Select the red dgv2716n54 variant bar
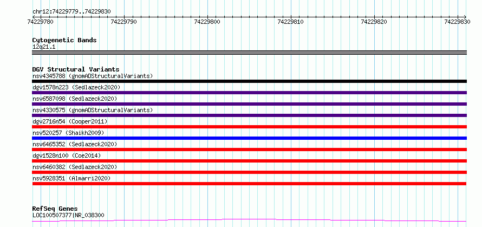This screenshot has height=227, width=482. click(249, 127)
